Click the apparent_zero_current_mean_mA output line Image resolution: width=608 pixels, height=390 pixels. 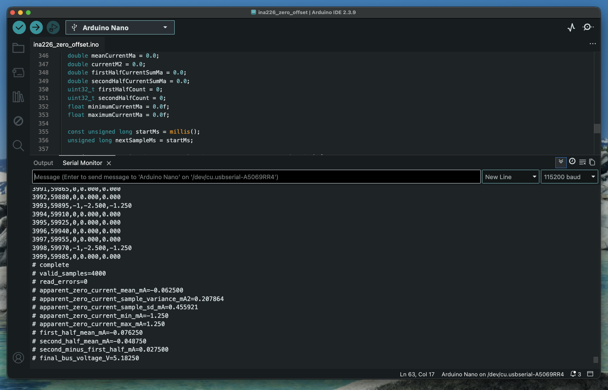click(x=108, y=290)
